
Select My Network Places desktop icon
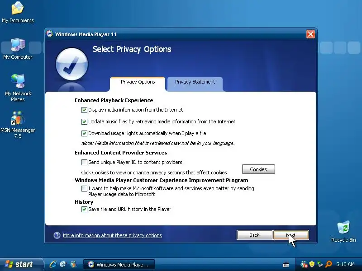tap(18, 88)
